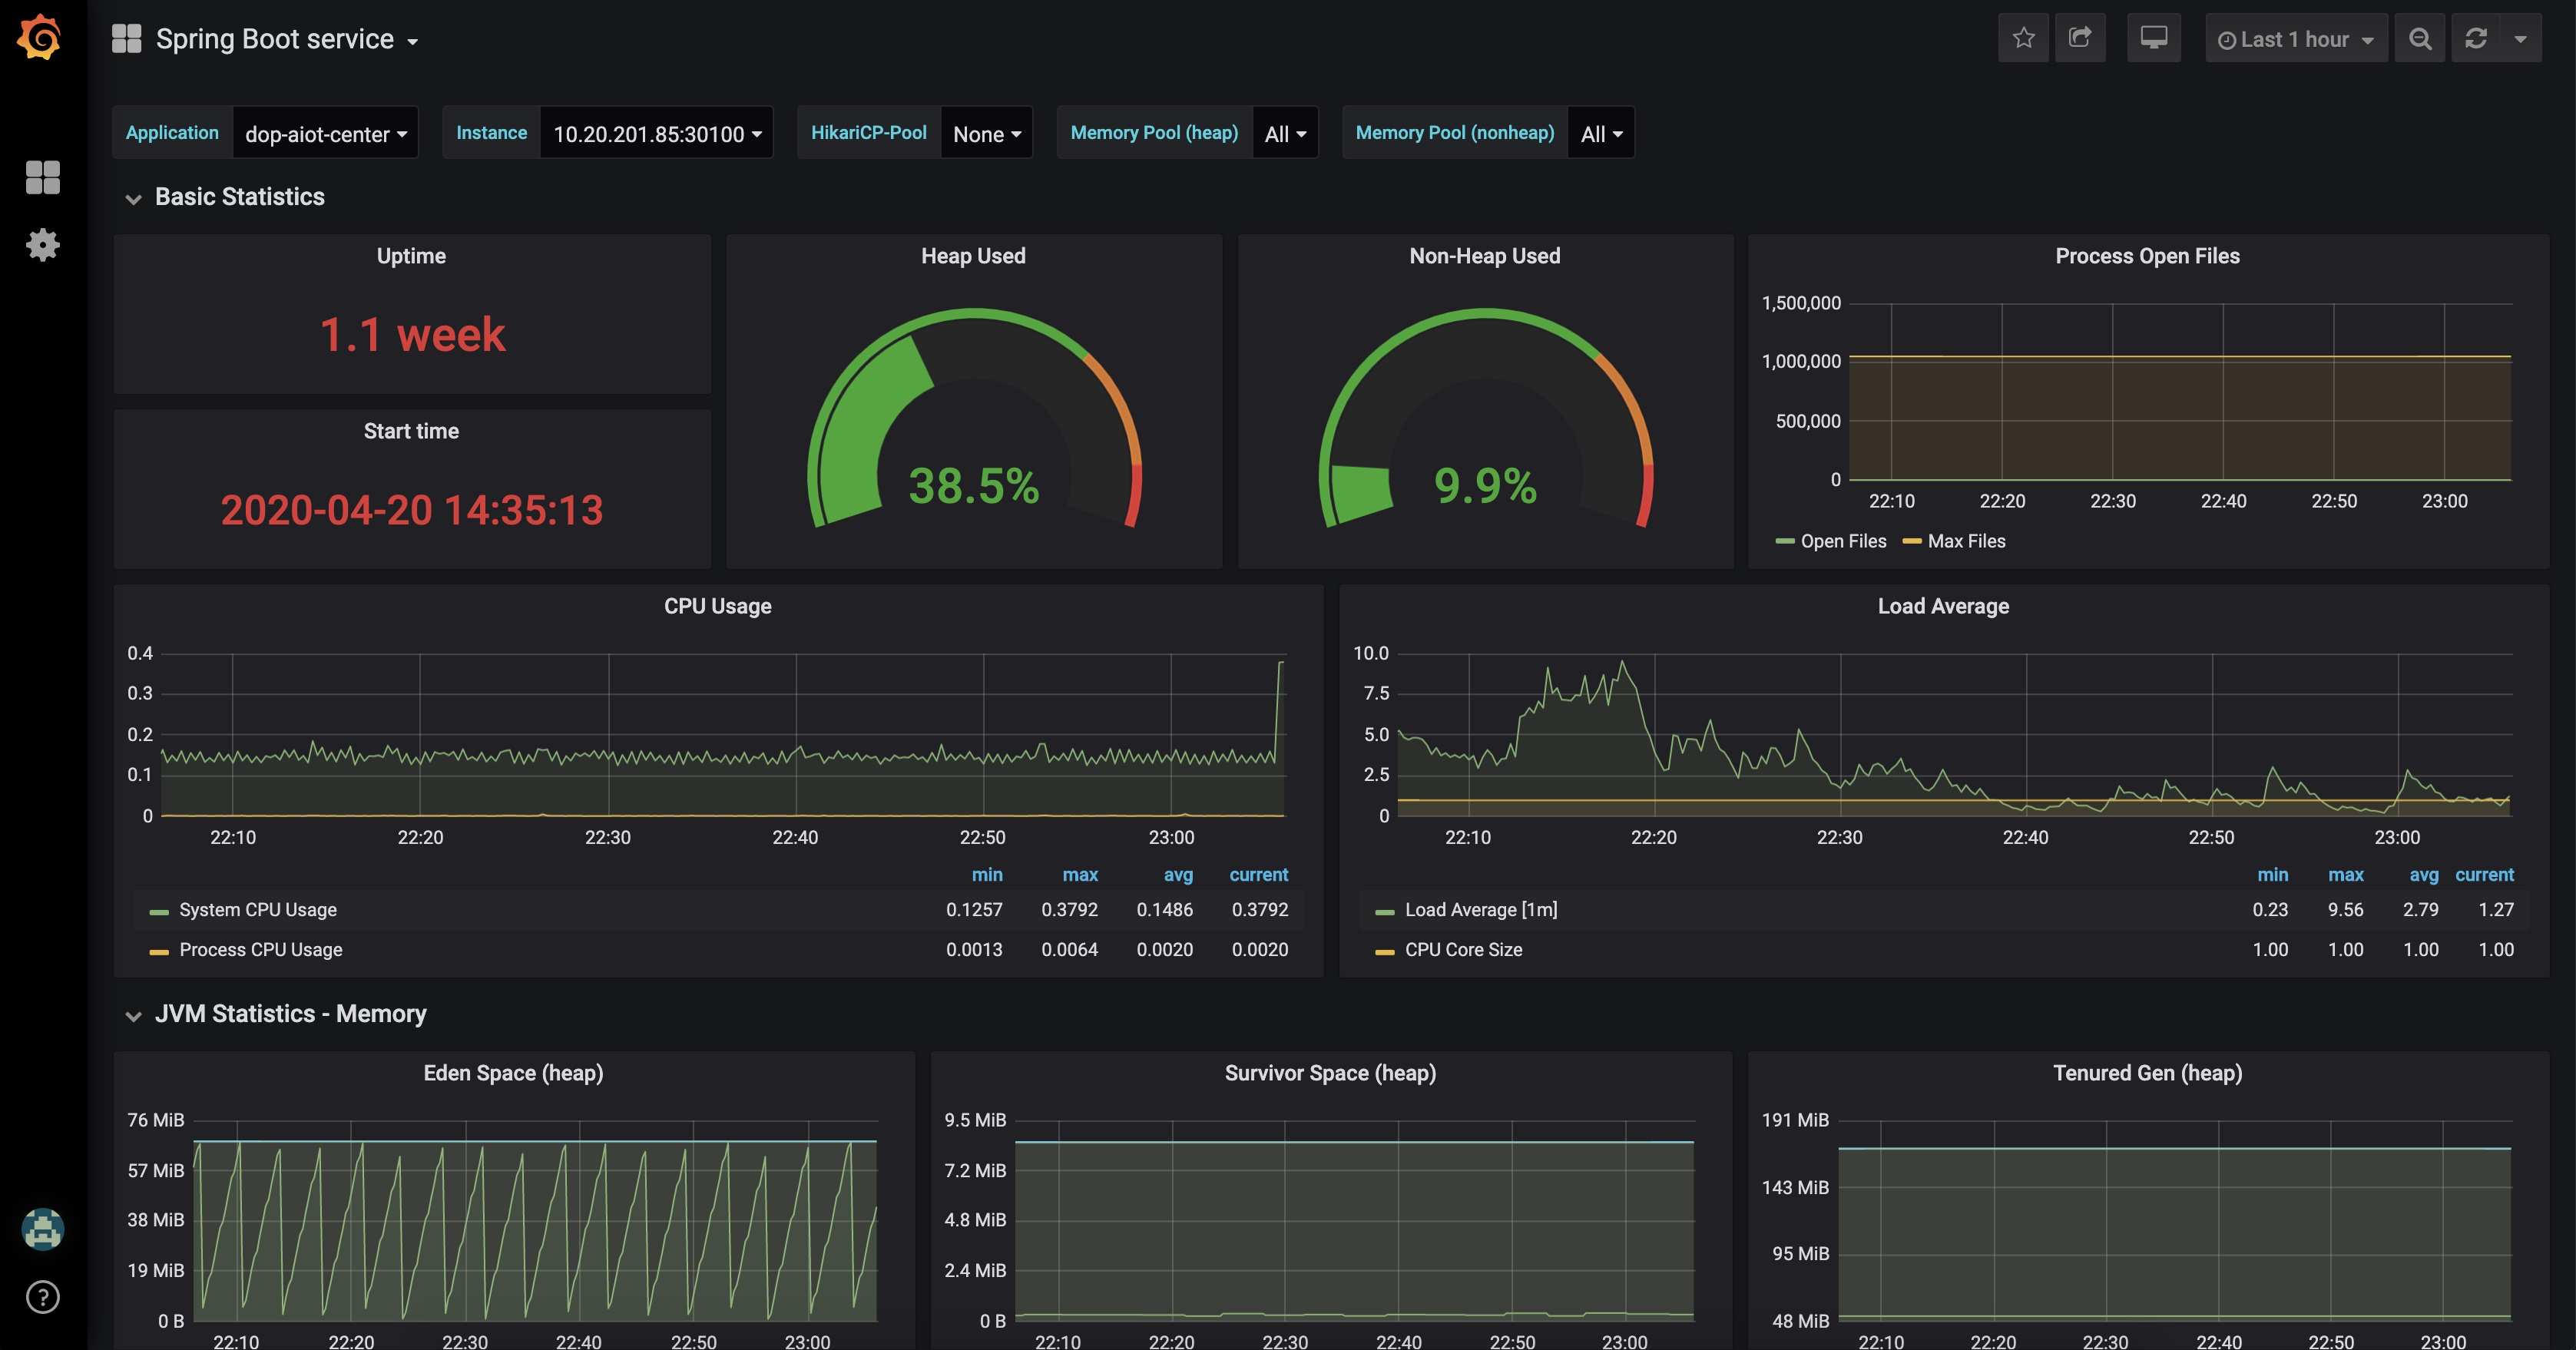
Task: Open Memory Pool (nonheap) All dropdown
Action: 1601,133
